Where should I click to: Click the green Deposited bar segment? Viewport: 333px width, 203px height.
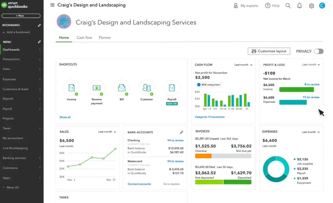[237, 182]
